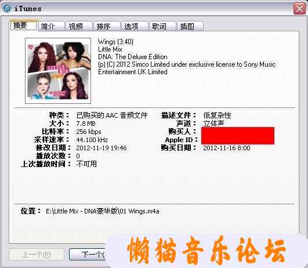
Task: Click the song title Wings (3:40)
Action: (115, 42)
